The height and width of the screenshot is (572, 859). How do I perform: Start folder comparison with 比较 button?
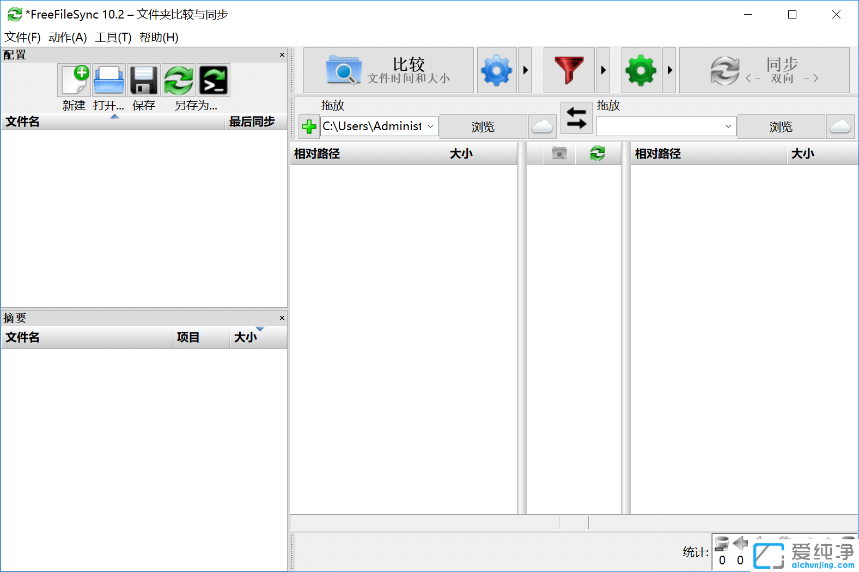(x=388, y=70)
